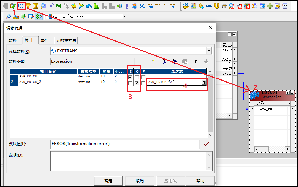
Task: Click the 端口名称 column header
Action: pyautogui.click(x=48, y=71)
